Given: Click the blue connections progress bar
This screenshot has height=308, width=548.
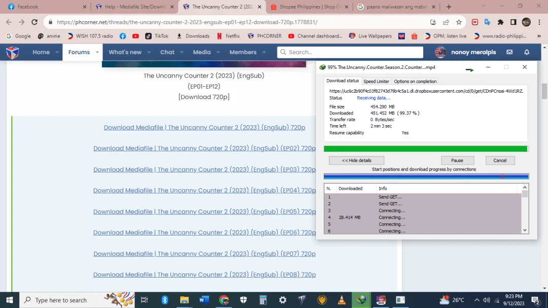Looking at the screenshot, I should click(x=426, y=176).
